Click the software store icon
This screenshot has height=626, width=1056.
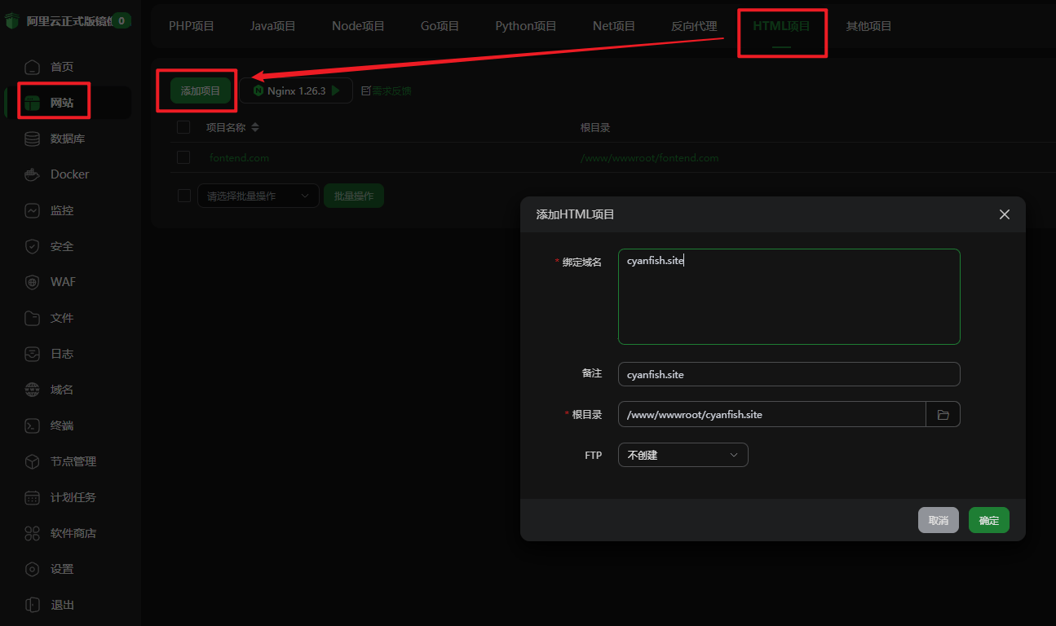[x=32, y=533]
